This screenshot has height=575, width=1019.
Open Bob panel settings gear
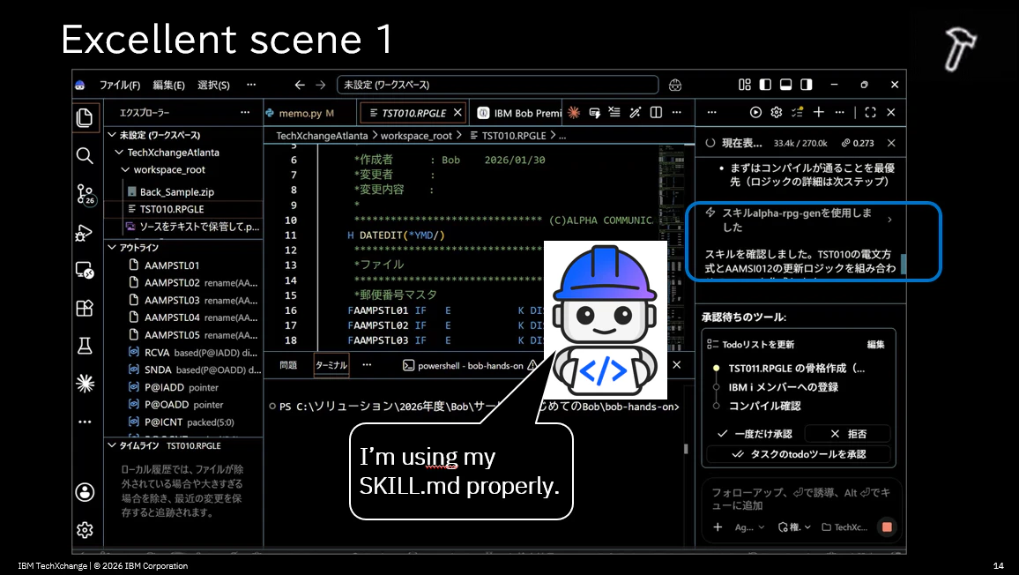click(x=776, y=113)
